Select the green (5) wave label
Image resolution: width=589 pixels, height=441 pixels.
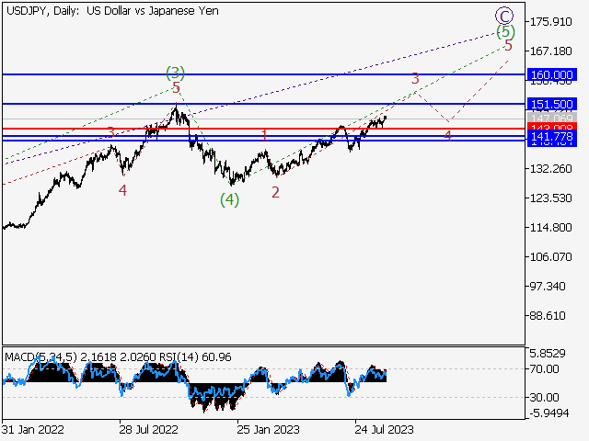coord(505,31)
